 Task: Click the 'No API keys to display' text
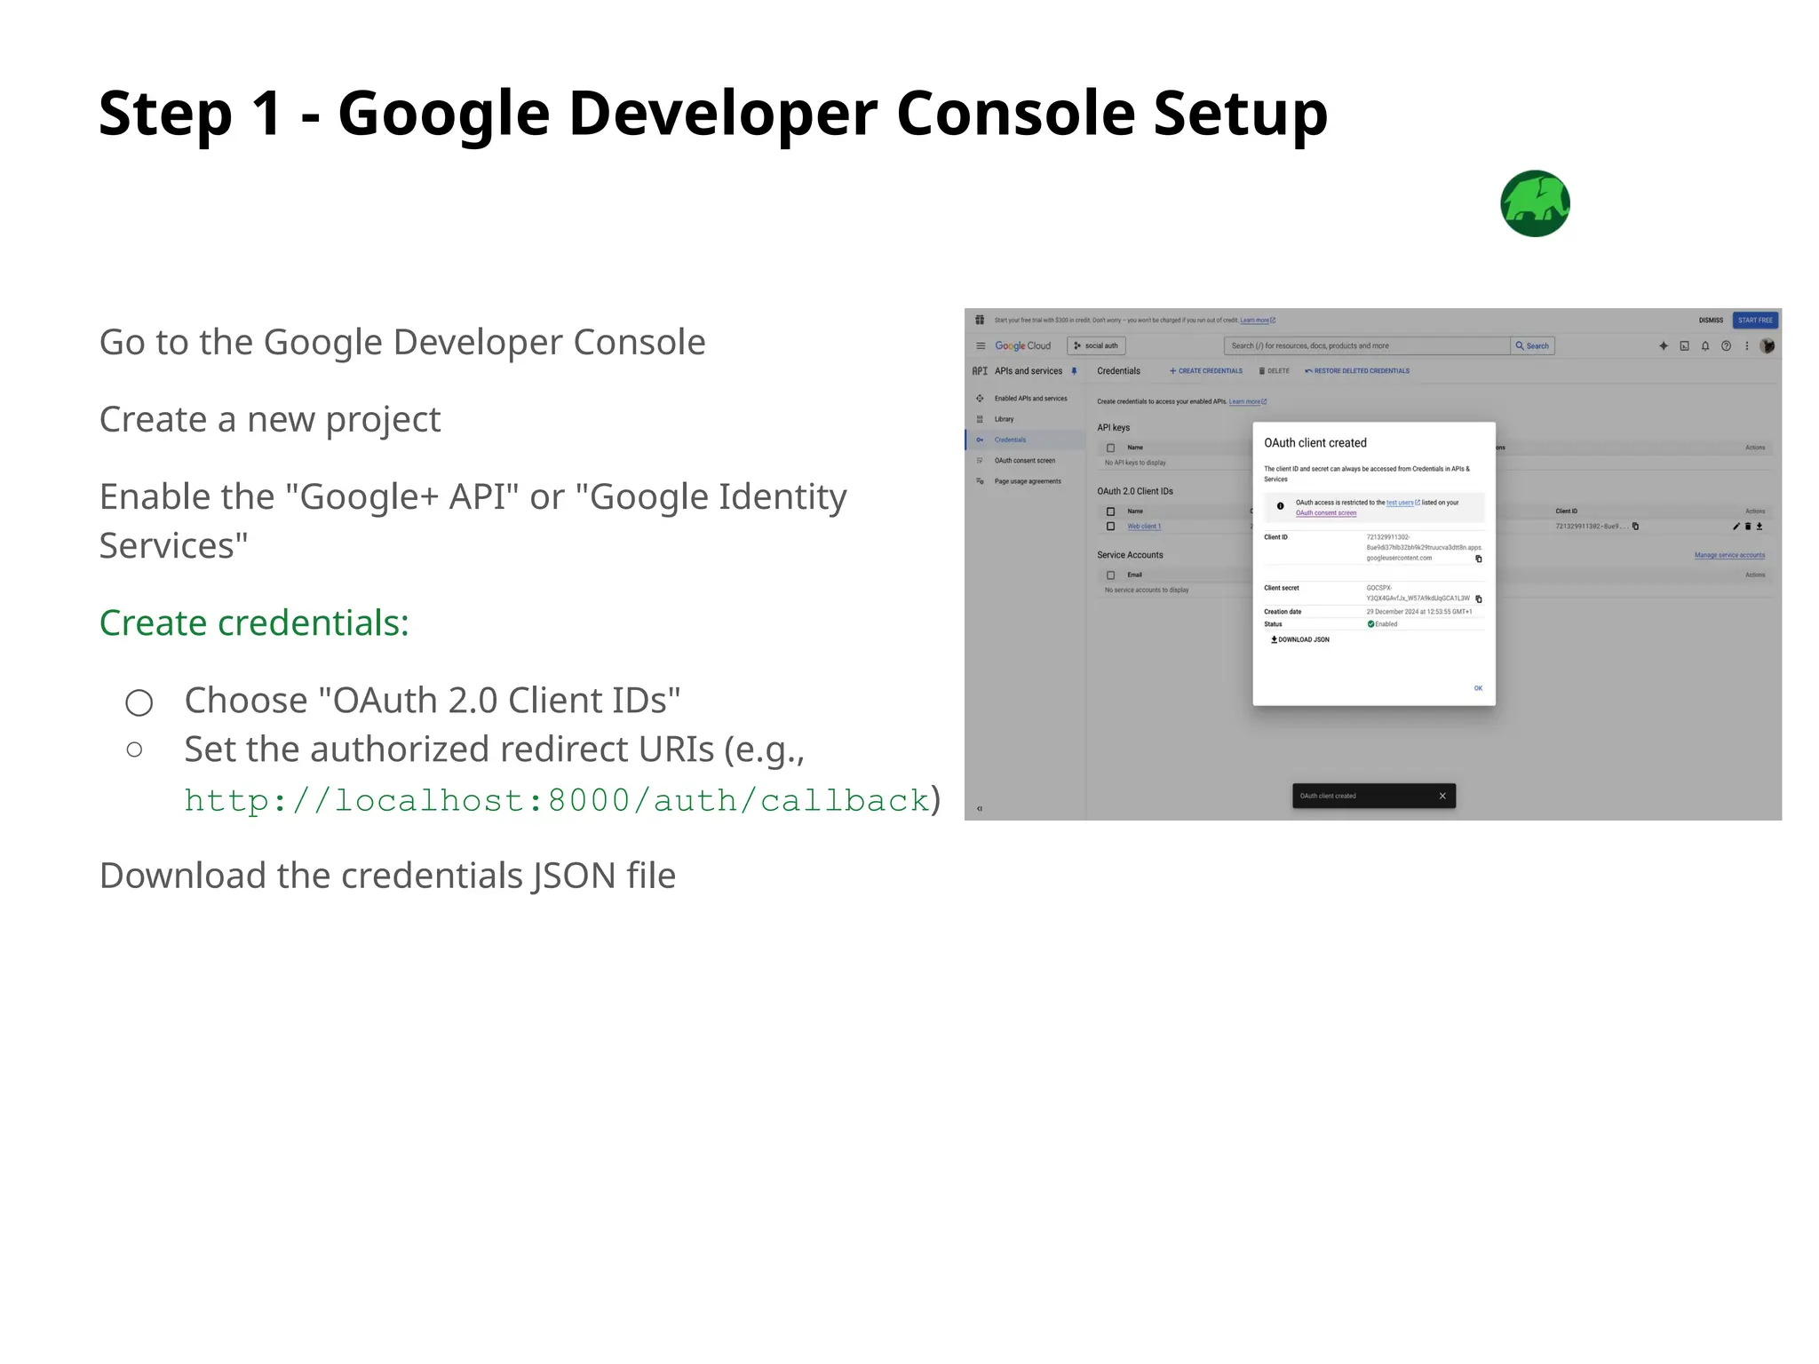click(x=1135, y=463)
